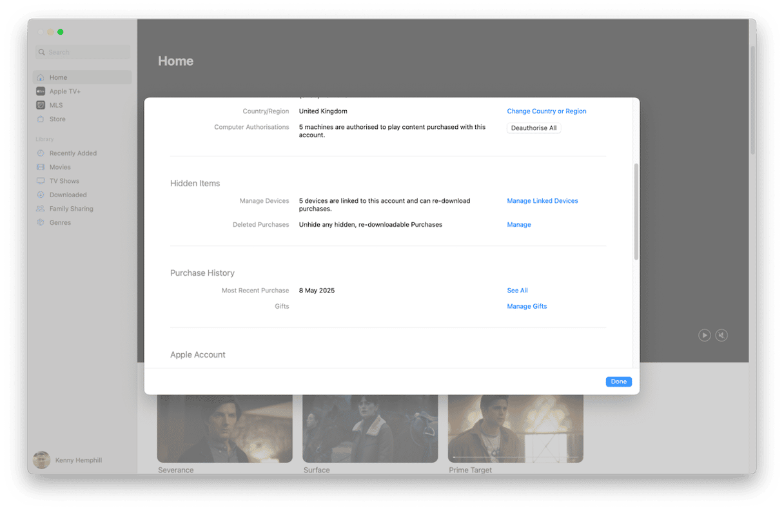
Task: Click the Family Sharing people icon
Action: coord(41,209)
